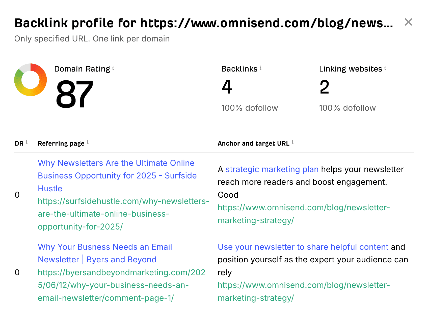428x320 pixels.
Task: Open the first omnisend newsletter-marketing-strategy target URL
Action: tap(303, 214)
